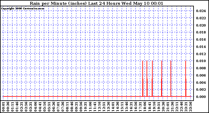The height and width of the screenshot is (113, 209).
Task: Select the 0.004 y-axis label
Action: (x=201, y=82)
